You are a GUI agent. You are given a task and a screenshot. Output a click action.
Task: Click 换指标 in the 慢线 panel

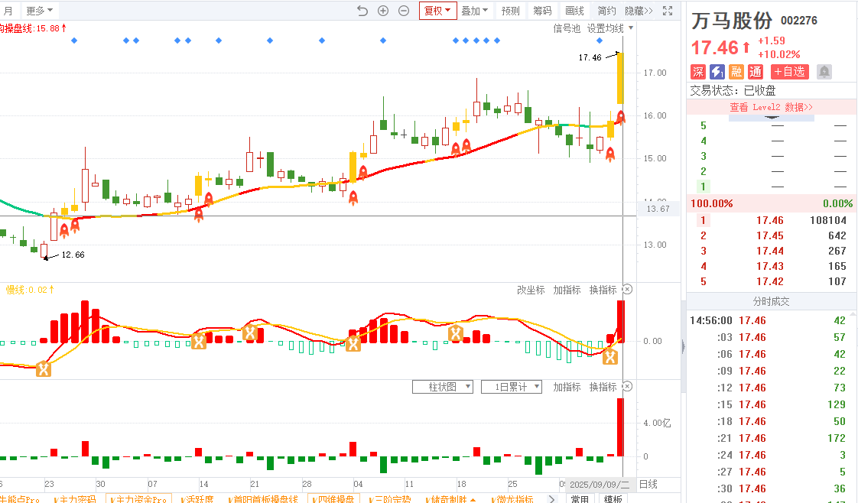[603, 290]
